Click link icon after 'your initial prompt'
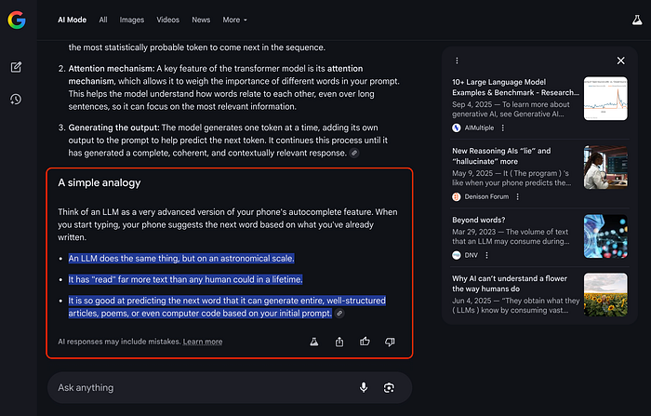The width and height of the screenshot is (651, 416). pos(339,314)
